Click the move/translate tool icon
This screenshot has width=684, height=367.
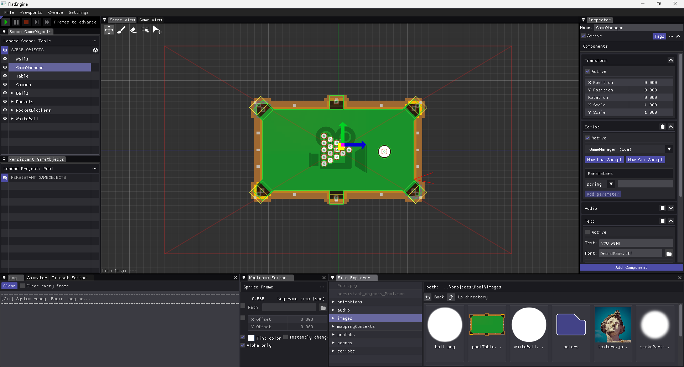click(x=109, y=30)
